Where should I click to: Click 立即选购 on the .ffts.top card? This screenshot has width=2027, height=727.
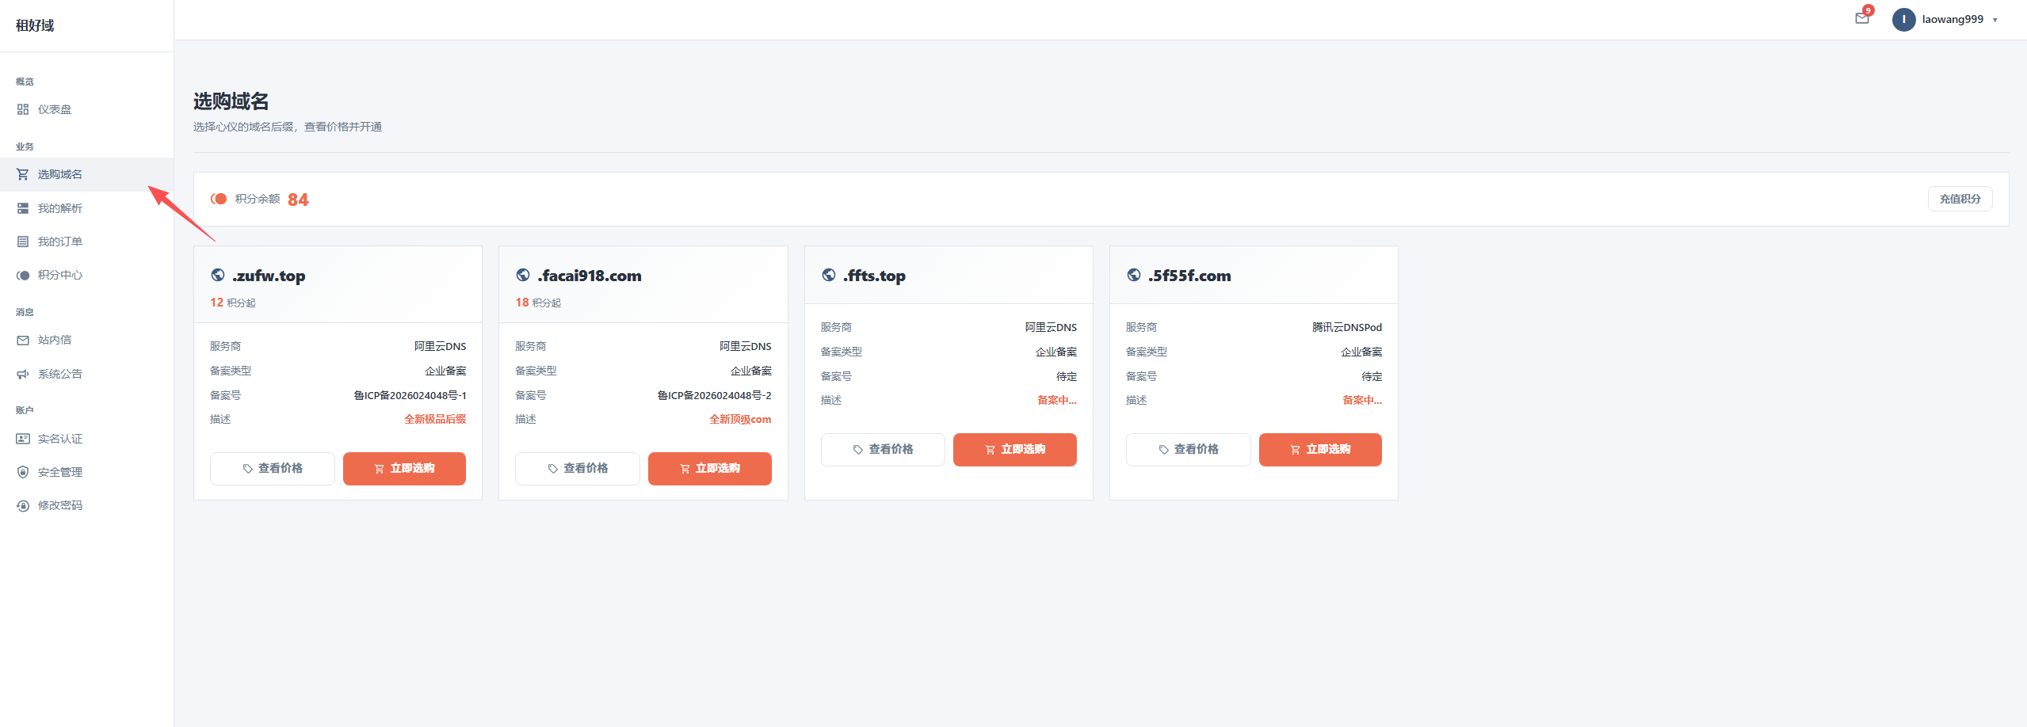pos(1014,449)
